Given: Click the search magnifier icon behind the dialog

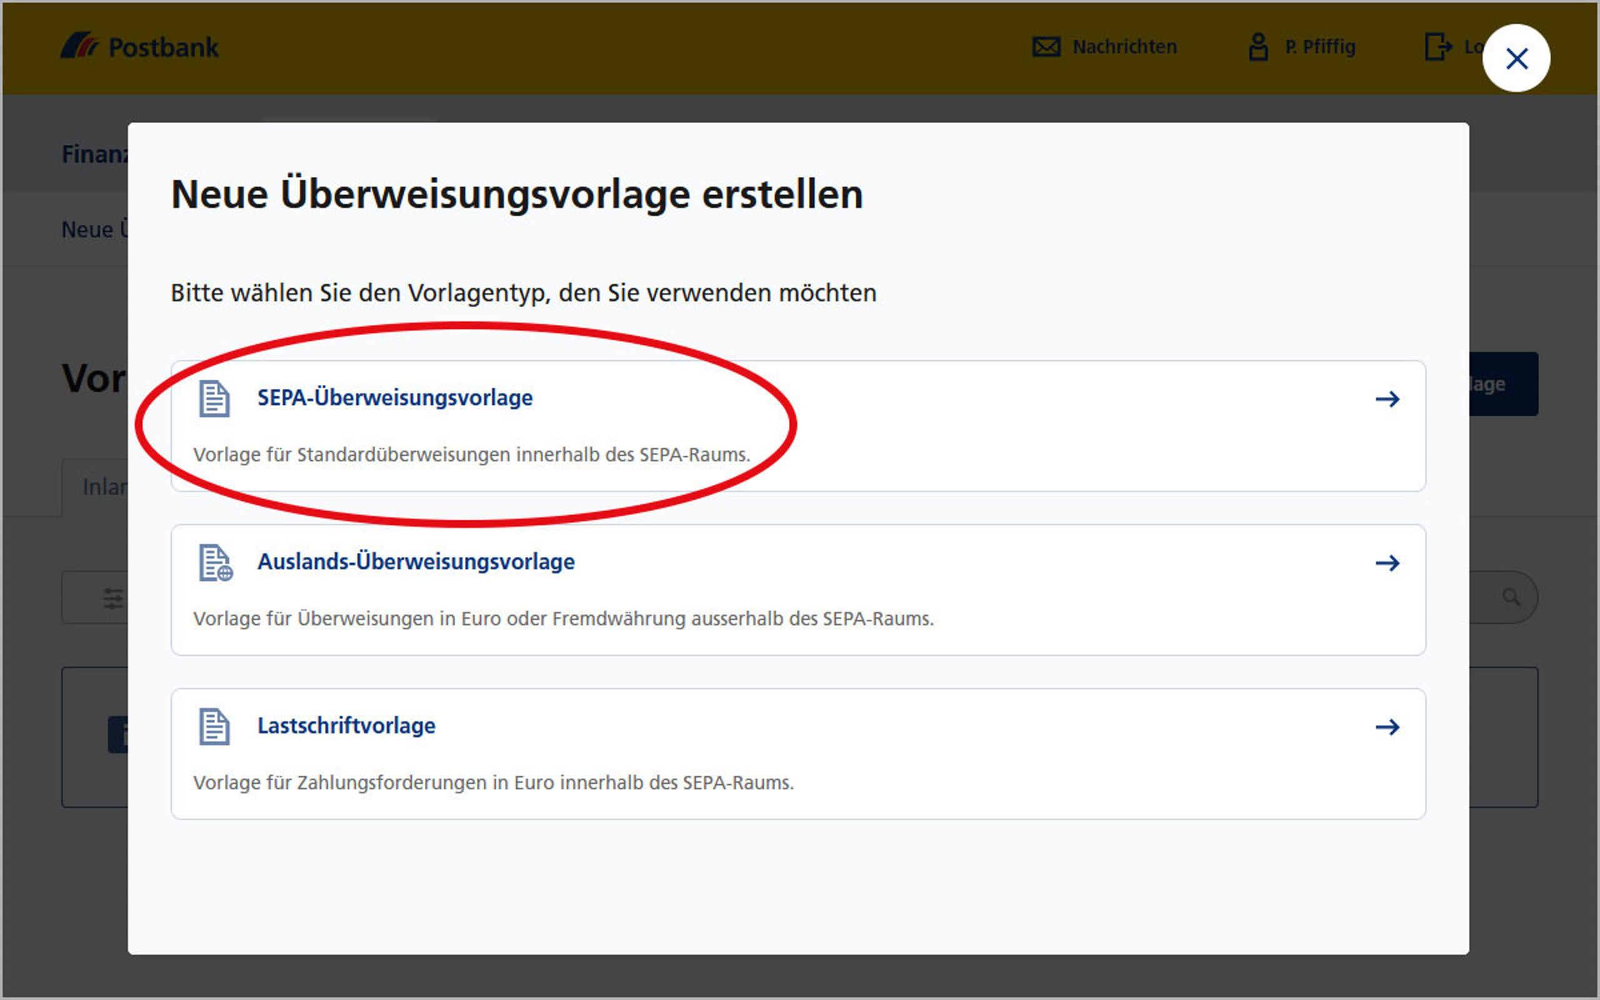Looking at the screenshot, I should point(1511,597).
